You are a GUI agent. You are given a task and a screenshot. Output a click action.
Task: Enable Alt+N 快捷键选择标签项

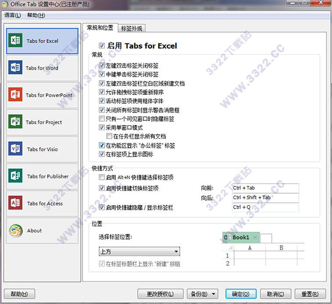click(102, 177)
